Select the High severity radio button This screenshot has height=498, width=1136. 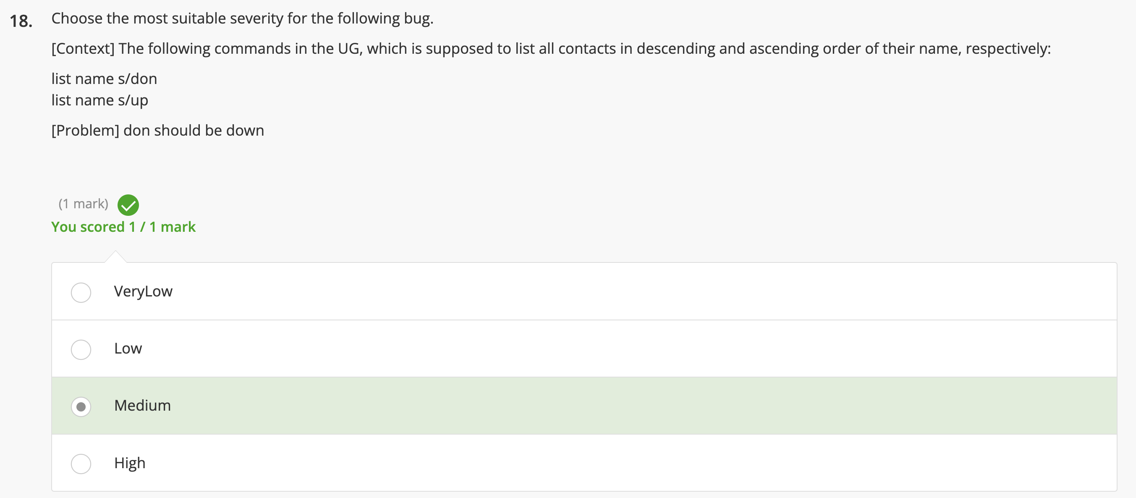[81, 464]
